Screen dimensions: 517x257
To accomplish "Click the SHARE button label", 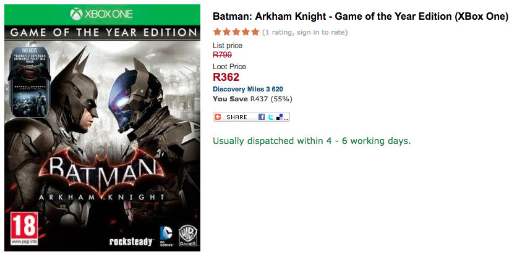I will click(237, 117).
